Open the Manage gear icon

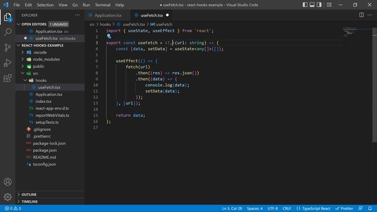pyautogui.click(x=8, y=197)
